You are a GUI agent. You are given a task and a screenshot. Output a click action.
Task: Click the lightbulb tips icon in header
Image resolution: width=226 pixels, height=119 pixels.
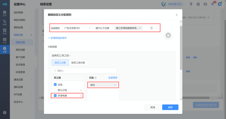(x=191, y=4)
